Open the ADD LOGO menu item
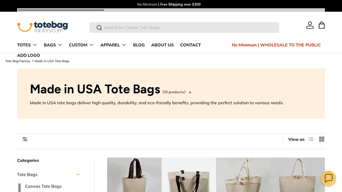This screenshot has width=342, height=192. pos(29,55)
